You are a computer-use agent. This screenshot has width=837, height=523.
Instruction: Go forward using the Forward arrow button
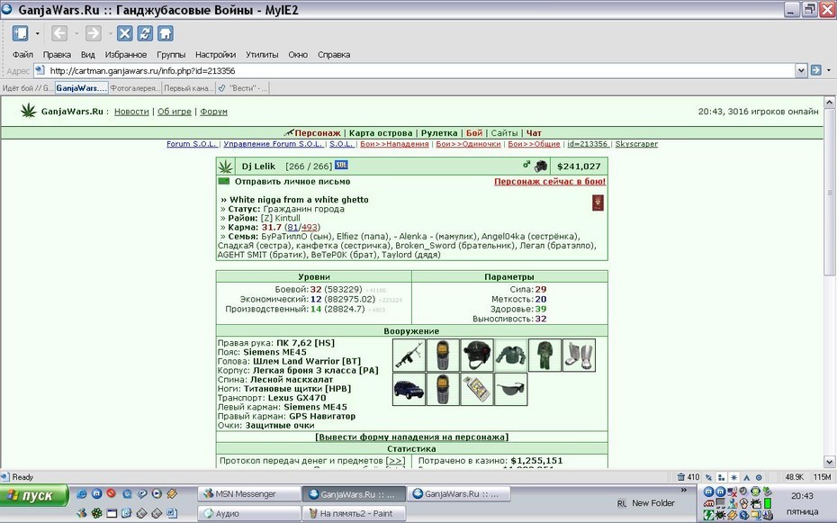(94, 33)
